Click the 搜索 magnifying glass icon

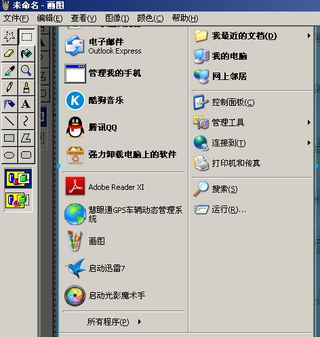coord(201,189)
